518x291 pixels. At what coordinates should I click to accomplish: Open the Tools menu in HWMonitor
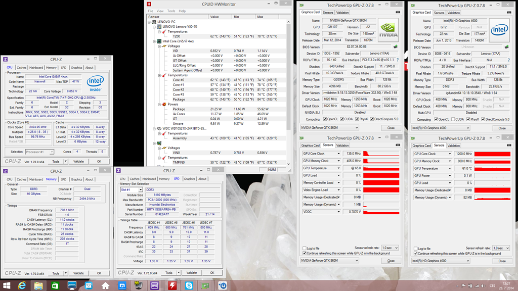tap(171, 11)
